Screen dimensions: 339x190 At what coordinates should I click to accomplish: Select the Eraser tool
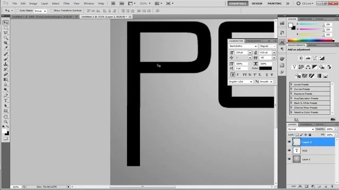(x=6, y=74)
